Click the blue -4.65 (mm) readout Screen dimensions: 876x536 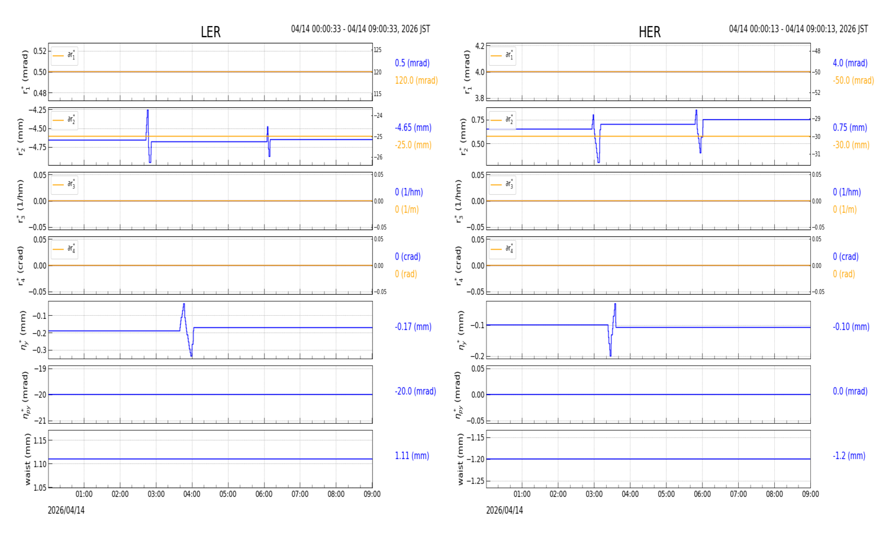click(413, 127)
